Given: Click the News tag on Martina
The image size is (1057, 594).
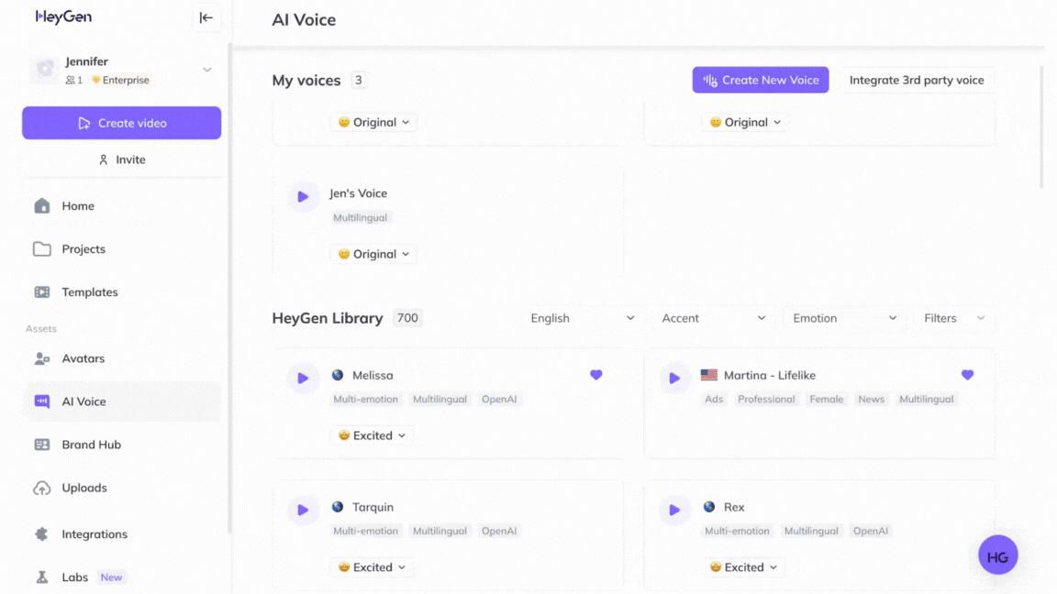Looking at the screenshot, I should click(871, 400).
